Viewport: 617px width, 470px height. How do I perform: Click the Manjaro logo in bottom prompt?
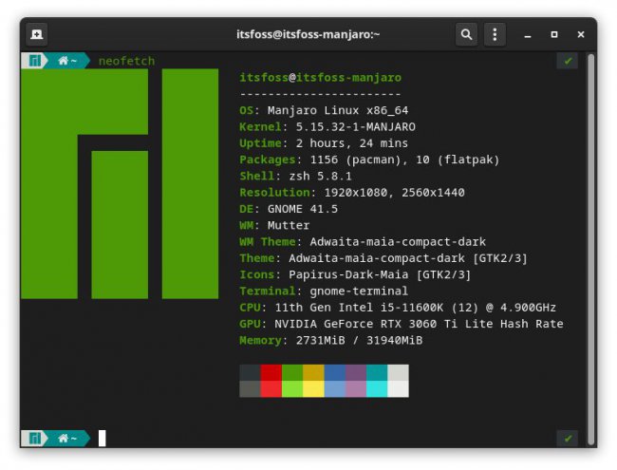(35, 438)
